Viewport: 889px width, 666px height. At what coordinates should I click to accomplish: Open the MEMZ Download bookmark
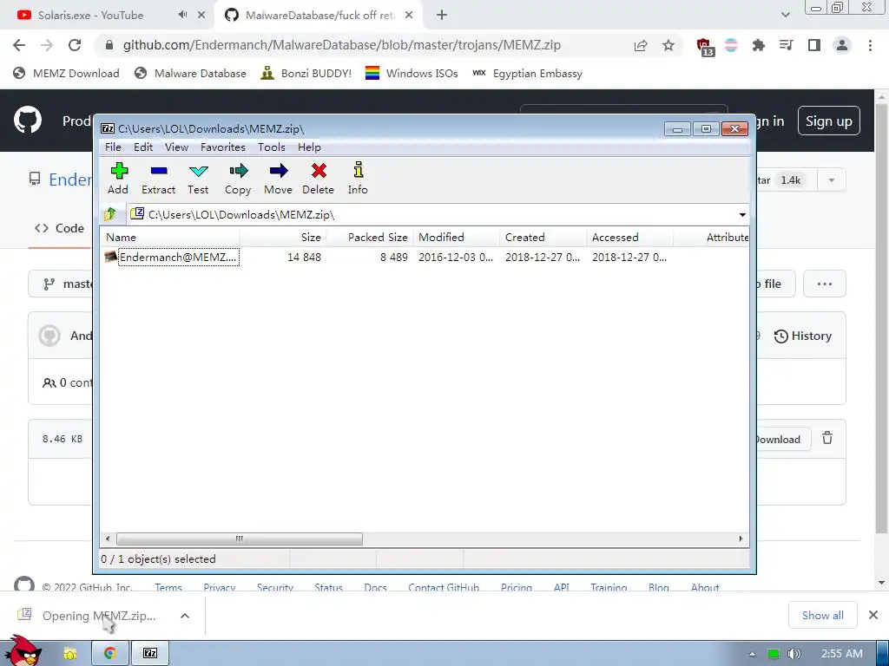pyautogui.click(x=66, y=73)
